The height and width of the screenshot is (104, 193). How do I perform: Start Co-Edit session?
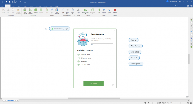click(x=109, y=10)
